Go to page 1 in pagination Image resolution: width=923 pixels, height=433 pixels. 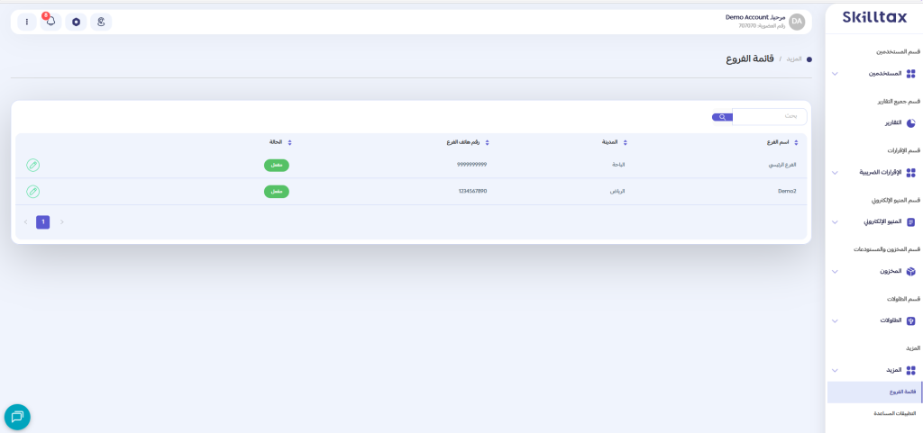[x=42, y=221]
